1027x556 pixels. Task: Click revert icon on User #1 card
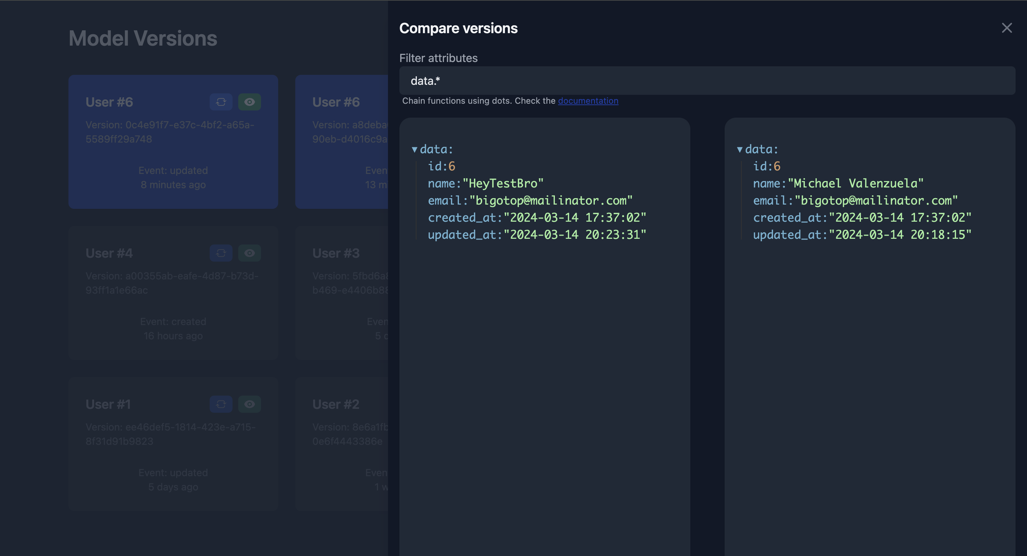pyautogui.click(x=221, y=404)
